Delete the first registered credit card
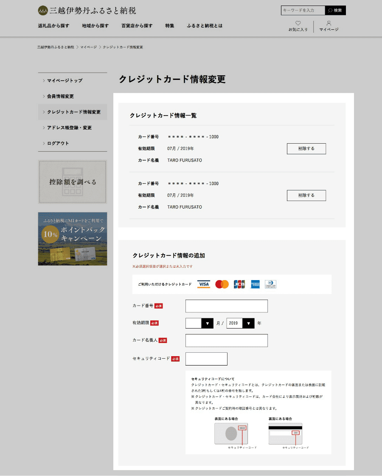 306,149
